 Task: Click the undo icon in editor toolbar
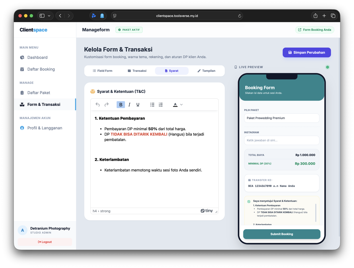(x=98, y=104)
